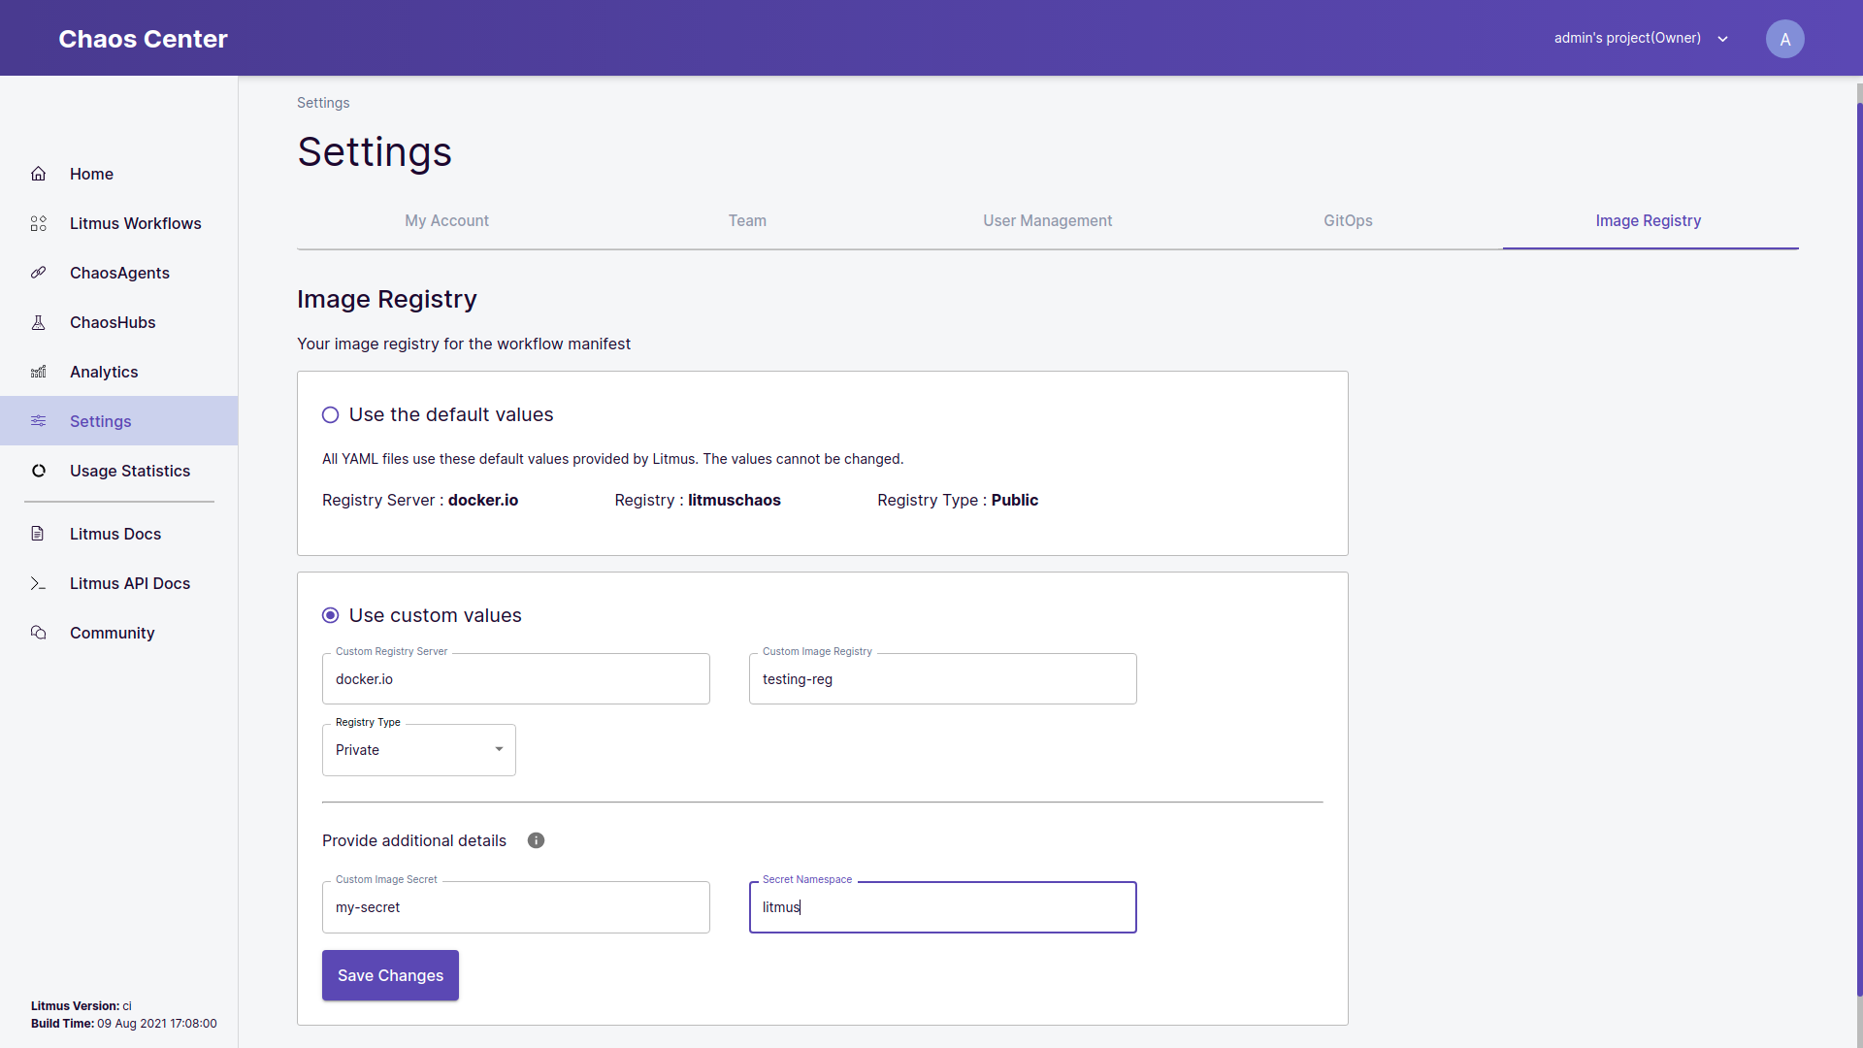
Task: Click the Settings breadcrumb
Action: (323, 103)
